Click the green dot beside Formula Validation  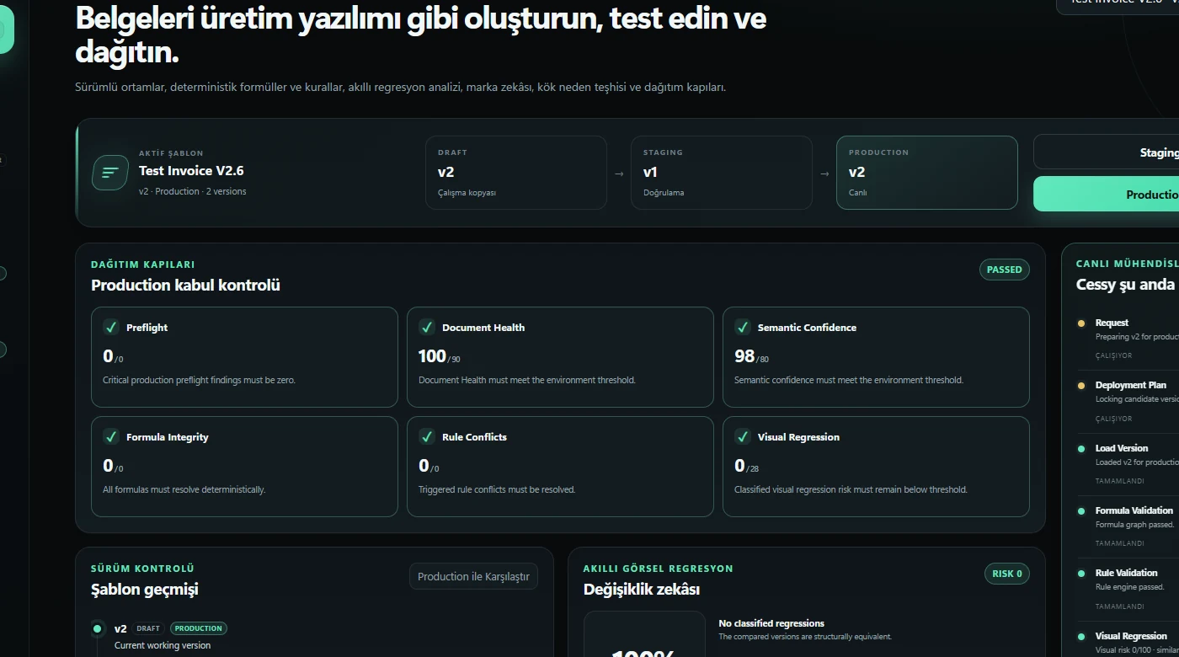tap(1081, 511)
